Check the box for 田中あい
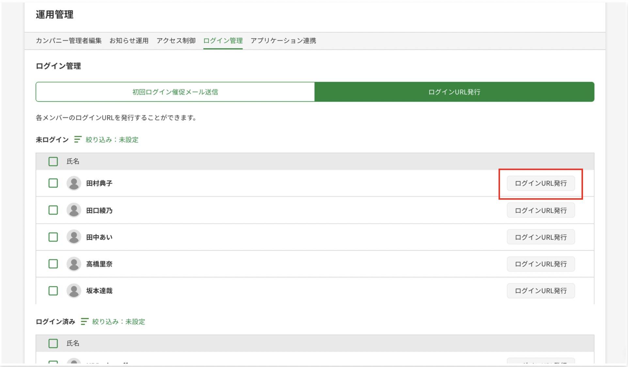This screenshot has width=628, height=367. pyautogui.click(x=53, y=237)
